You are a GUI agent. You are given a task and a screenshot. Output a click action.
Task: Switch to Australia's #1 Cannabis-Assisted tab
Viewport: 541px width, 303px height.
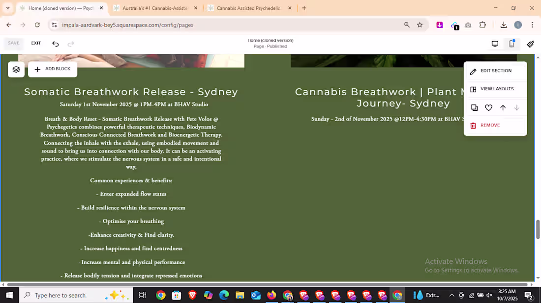click(155, 8)
